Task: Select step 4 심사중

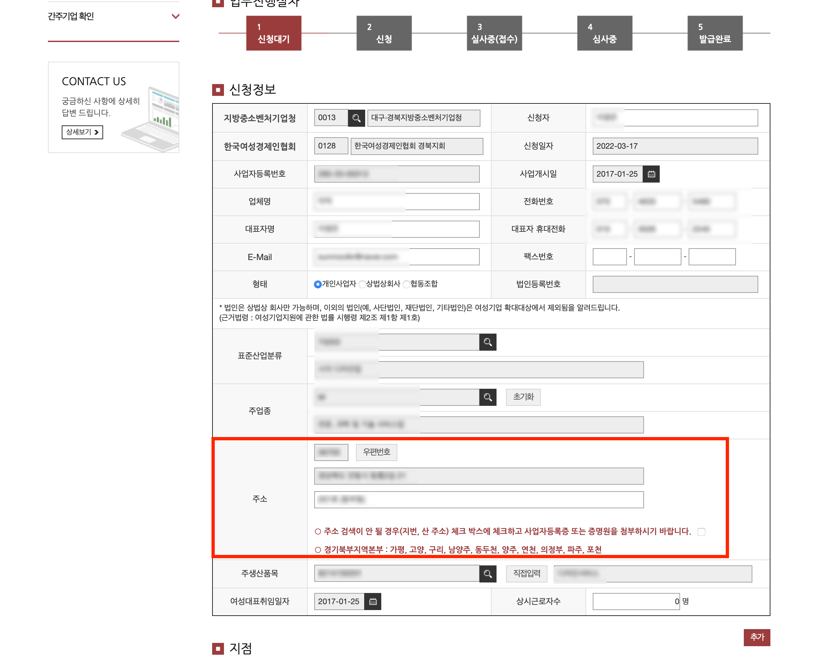Action: [x=604, y=33]
